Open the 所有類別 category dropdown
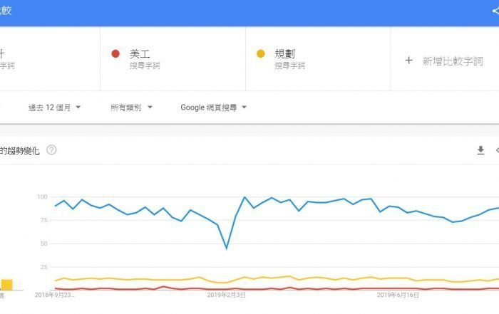 (x=130, y=108)
